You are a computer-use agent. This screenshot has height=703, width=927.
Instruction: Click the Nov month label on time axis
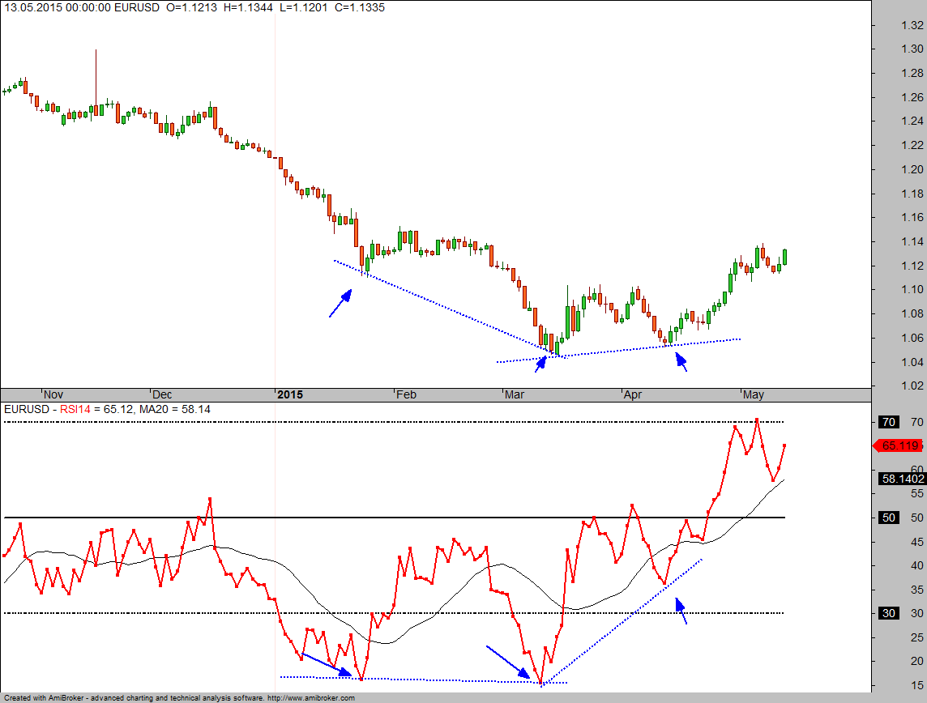53,394
